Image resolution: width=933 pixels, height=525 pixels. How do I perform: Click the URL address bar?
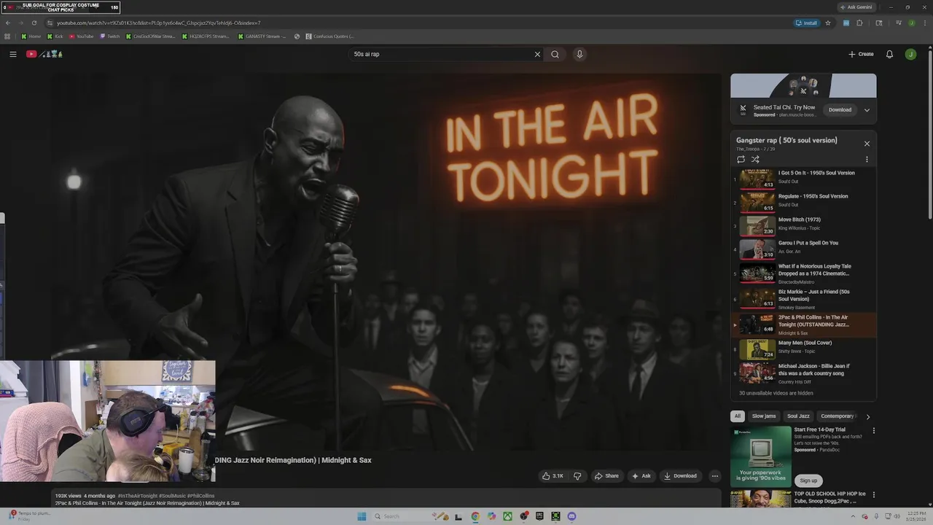pos(415,23)
